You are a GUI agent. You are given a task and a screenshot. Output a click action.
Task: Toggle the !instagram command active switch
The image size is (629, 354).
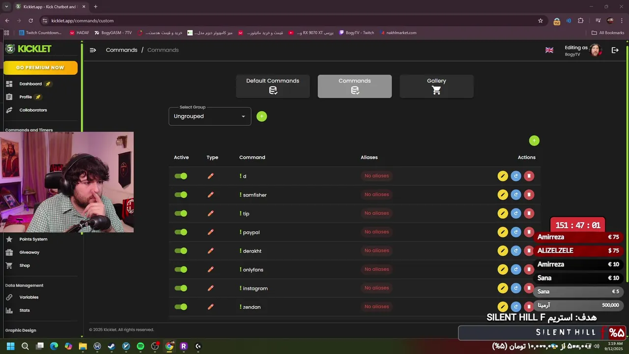(x=181, y=288)
